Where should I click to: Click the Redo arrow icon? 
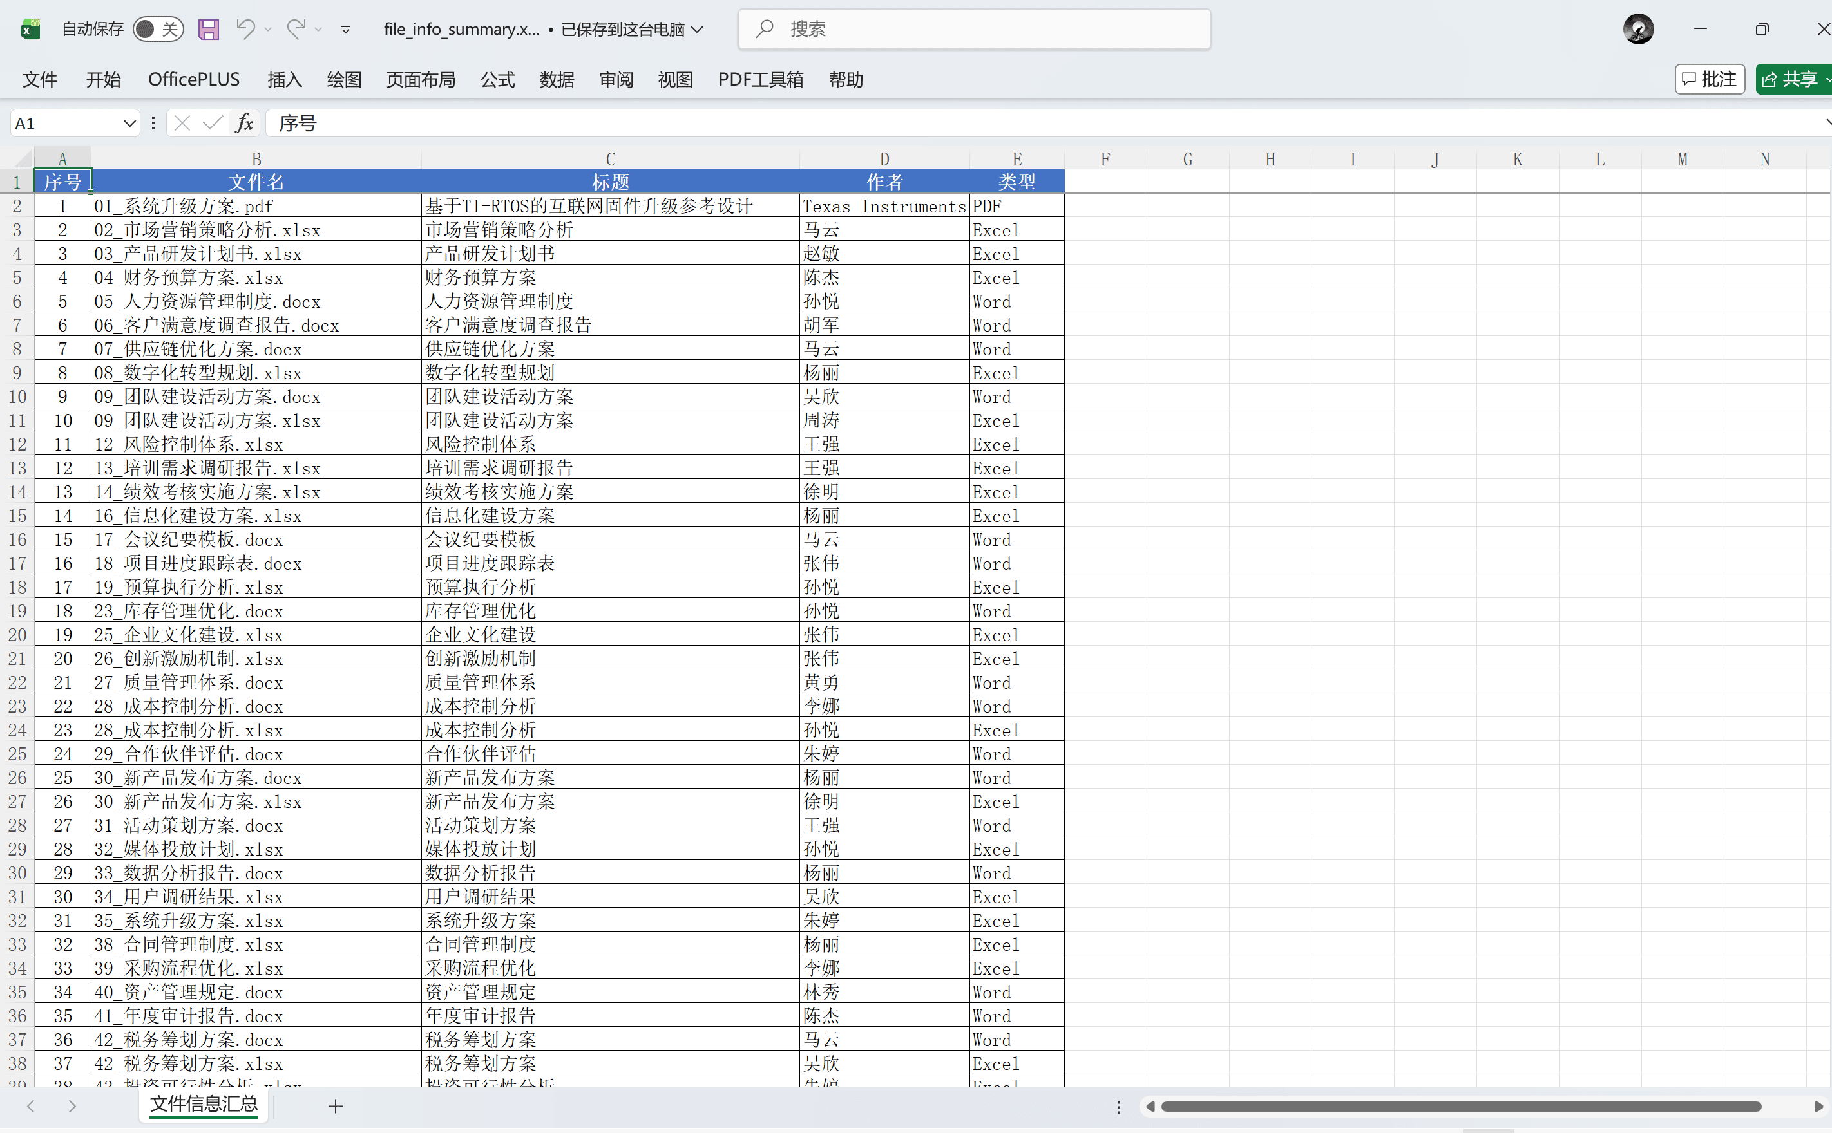click(x=295, y=29)
